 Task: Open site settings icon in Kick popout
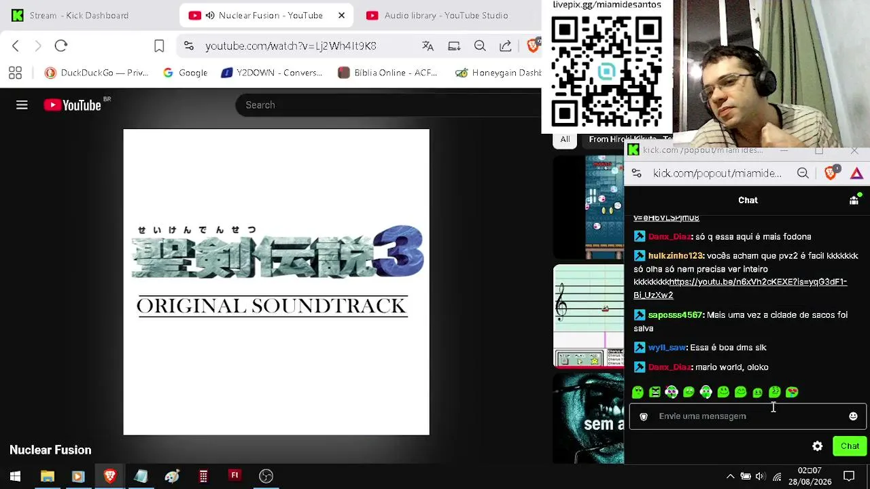coord(637,173)
